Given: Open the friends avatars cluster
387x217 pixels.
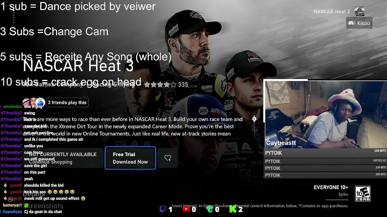Looking at the screenshot, I should (x=34, y=102).
